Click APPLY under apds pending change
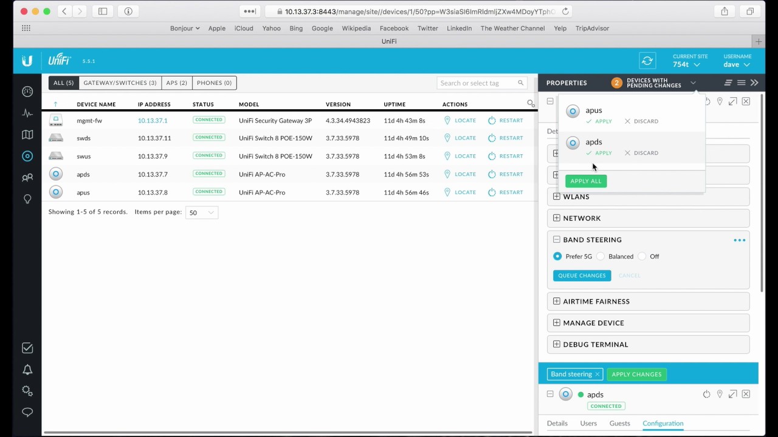The image size is (778, 437). point(599,153)
